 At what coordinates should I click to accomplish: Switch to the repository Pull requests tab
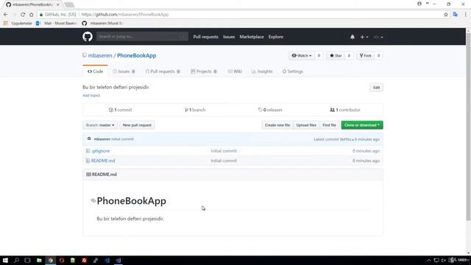(x=163, y=71)
